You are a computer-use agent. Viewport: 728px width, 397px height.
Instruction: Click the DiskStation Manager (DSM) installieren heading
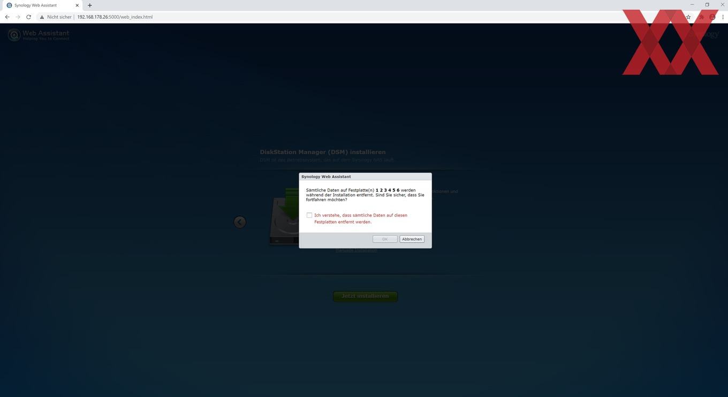(x=323, y=152)
